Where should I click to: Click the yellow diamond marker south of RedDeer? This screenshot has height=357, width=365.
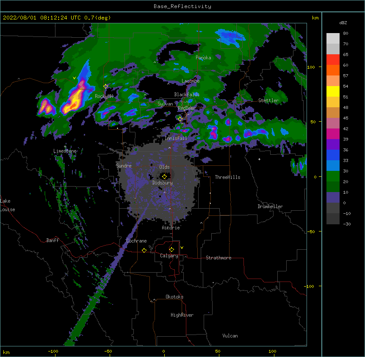coord(180,119)
